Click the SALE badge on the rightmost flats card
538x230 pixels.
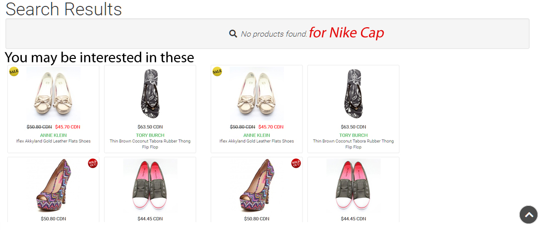[x=217, y=71]
